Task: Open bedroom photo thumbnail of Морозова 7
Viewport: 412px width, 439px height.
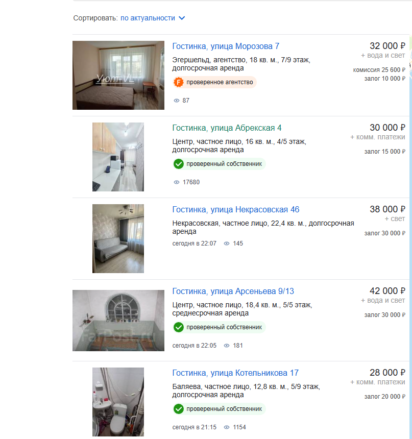Action: point(118,76)
